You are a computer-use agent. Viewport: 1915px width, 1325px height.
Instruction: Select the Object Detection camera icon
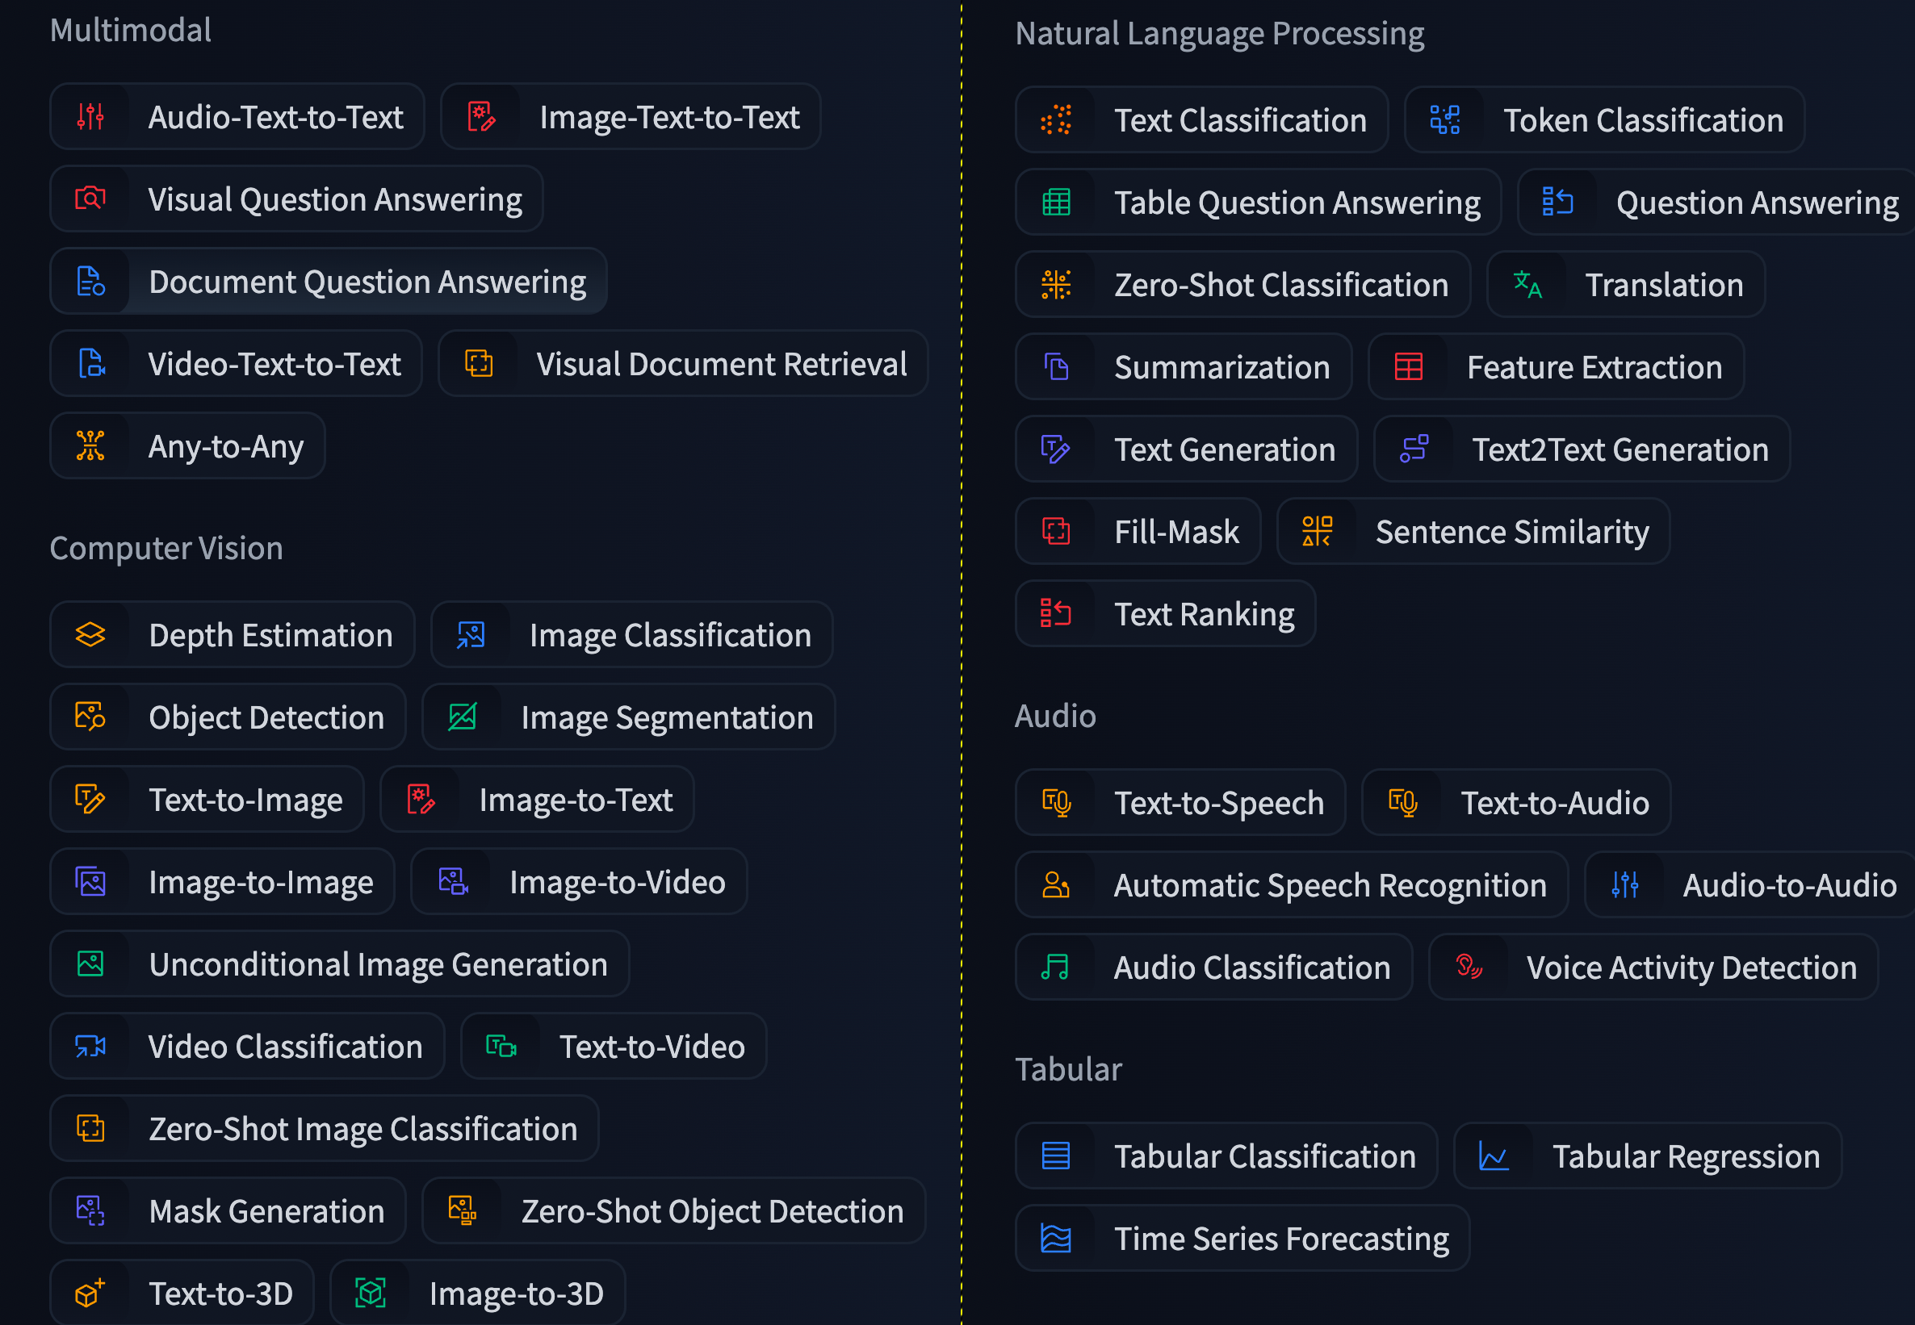[90, 717]
